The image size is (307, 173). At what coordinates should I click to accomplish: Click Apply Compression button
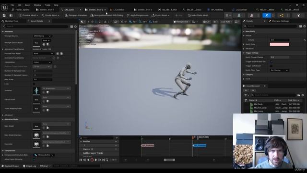pyautogui.click(x=138, y=15)
